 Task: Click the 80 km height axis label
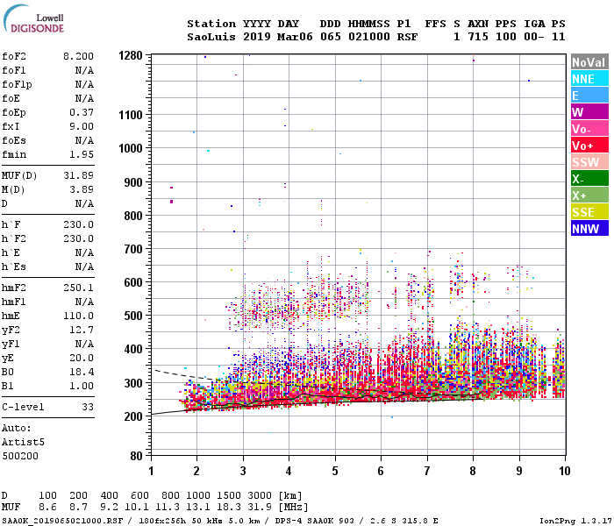(x=136, y=457)
